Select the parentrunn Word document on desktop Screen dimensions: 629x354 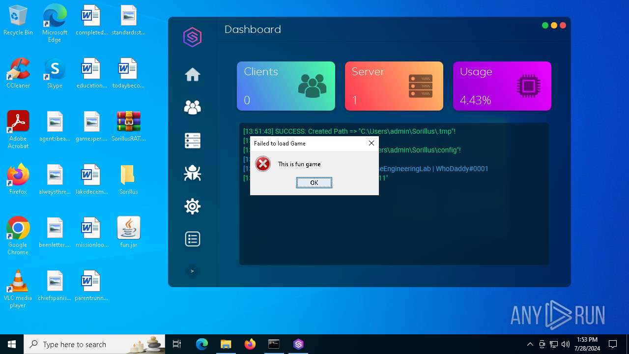pos(92,286)
